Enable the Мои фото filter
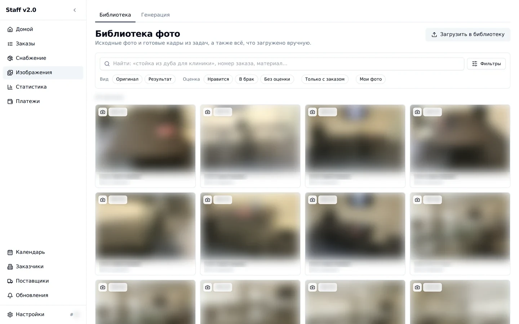The image size is (519, 324). pos(371,79)
